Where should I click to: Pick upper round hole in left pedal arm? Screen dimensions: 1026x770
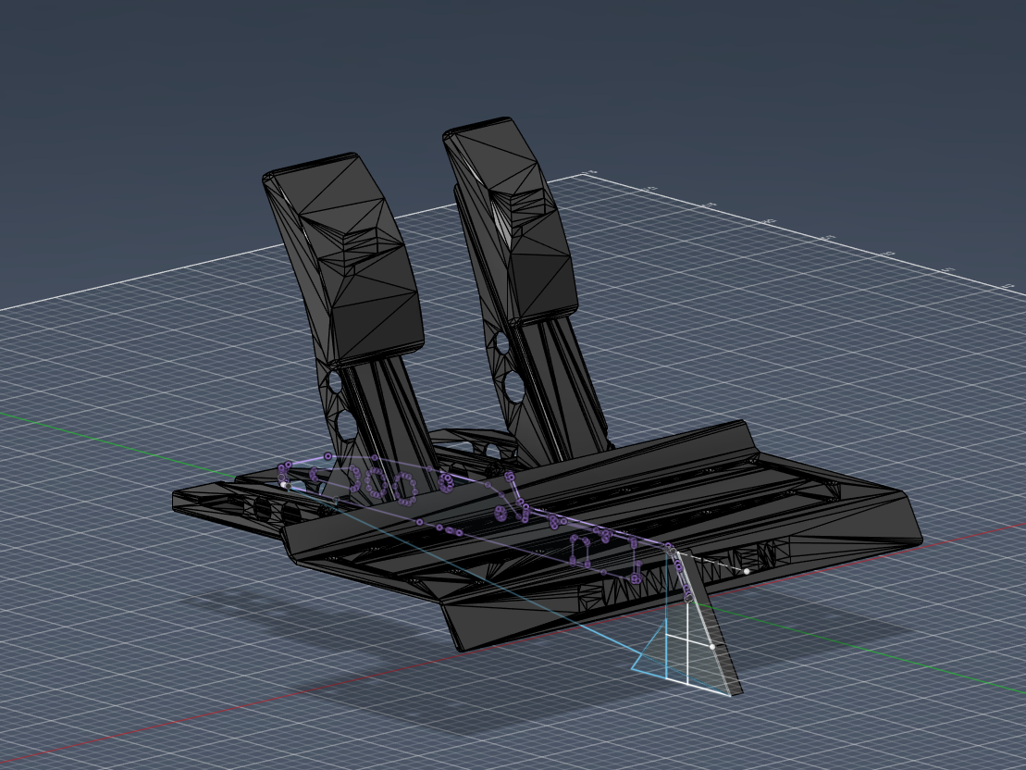[335, 381]
